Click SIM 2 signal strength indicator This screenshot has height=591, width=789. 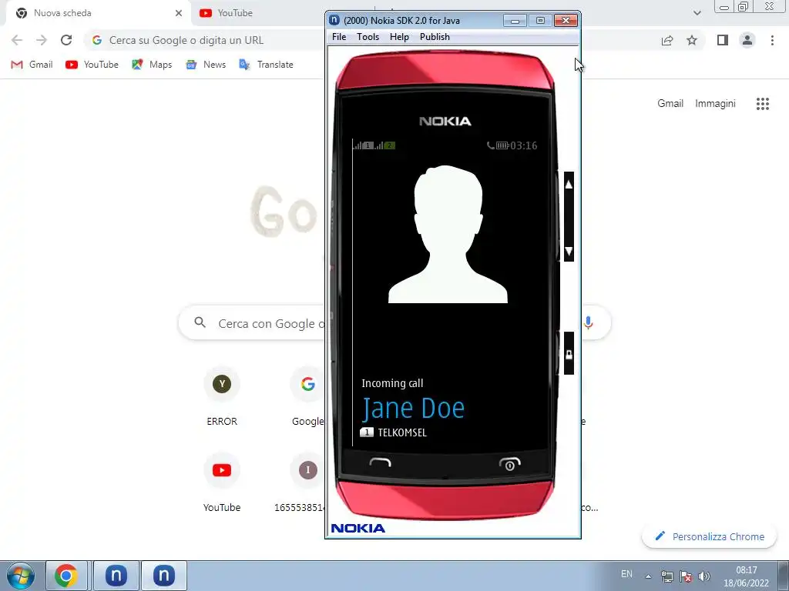(385, 145)
